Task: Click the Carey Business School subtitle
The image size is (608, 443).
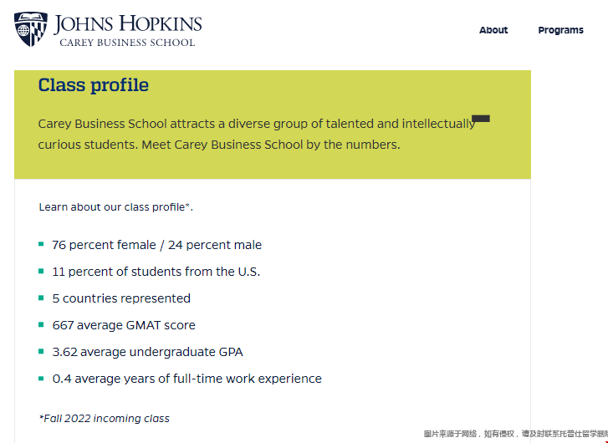Action: click(126, 43)
